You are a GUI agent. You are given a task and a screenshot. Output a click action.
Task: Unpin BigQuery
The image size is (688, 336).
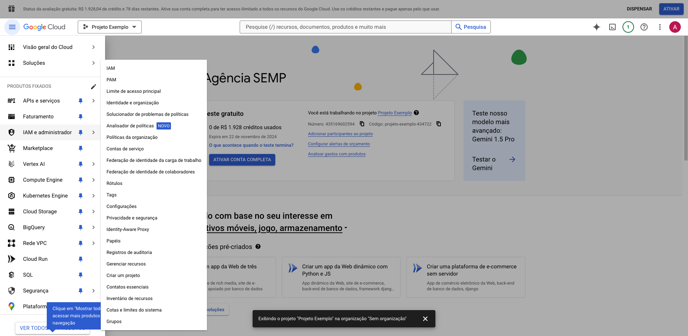coord(81,227)
